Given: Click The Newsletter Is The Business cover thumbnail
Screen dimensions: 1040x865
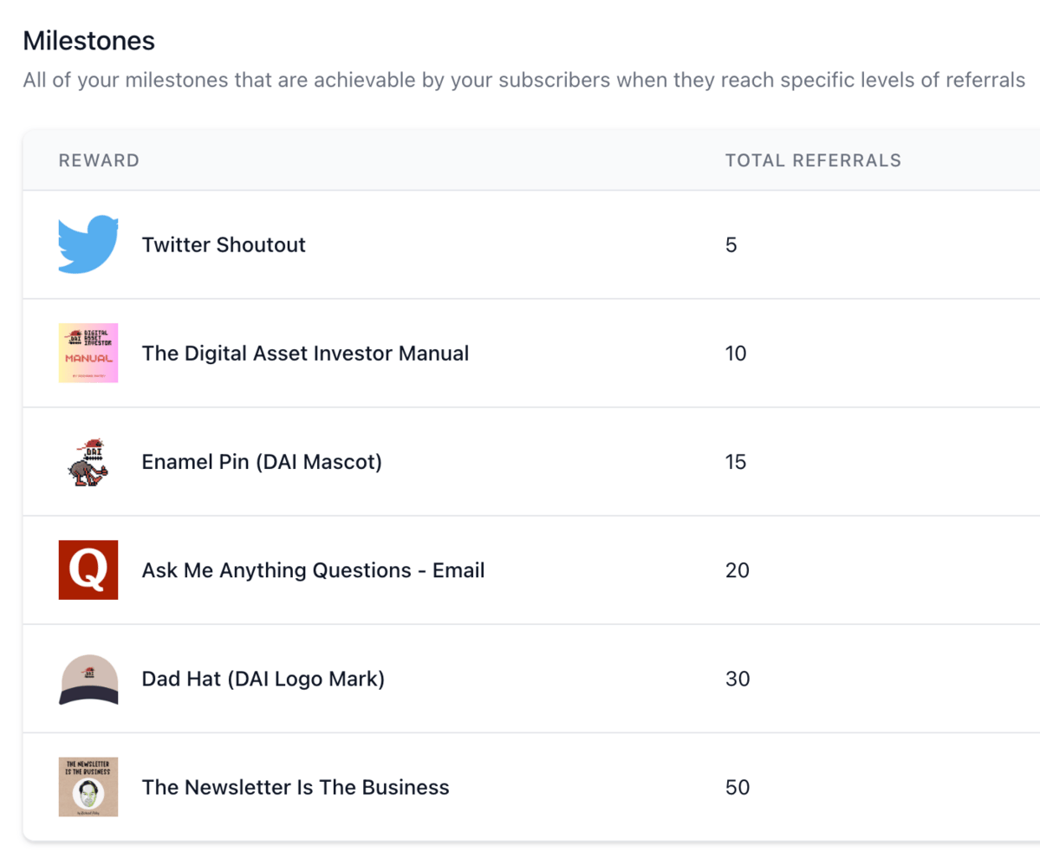Looking at the screenshot, I should click(x=88, y=787).
